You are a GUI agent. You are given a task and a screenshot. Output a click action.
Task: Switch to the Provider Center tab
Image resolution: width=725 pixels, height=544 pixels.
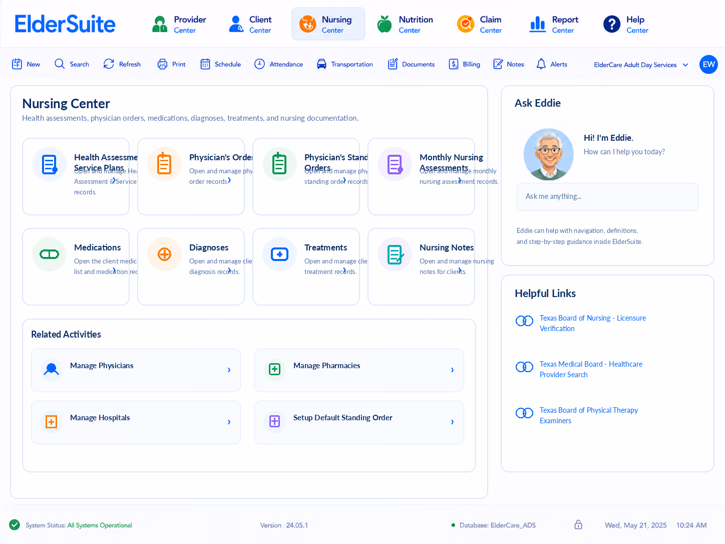tap(179, 24)
